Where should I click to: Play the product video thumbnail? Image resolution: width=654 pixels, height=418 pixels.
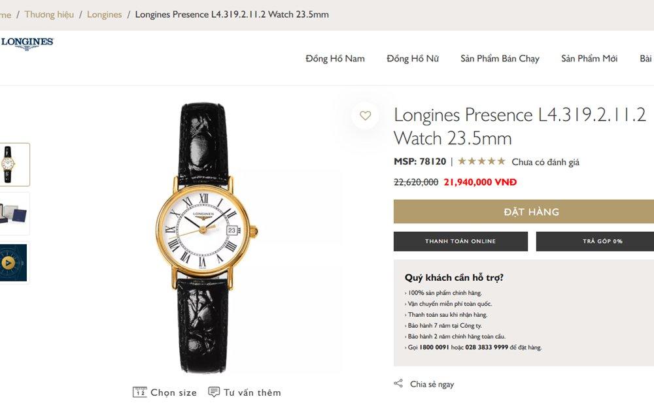(x=9, y=263)
